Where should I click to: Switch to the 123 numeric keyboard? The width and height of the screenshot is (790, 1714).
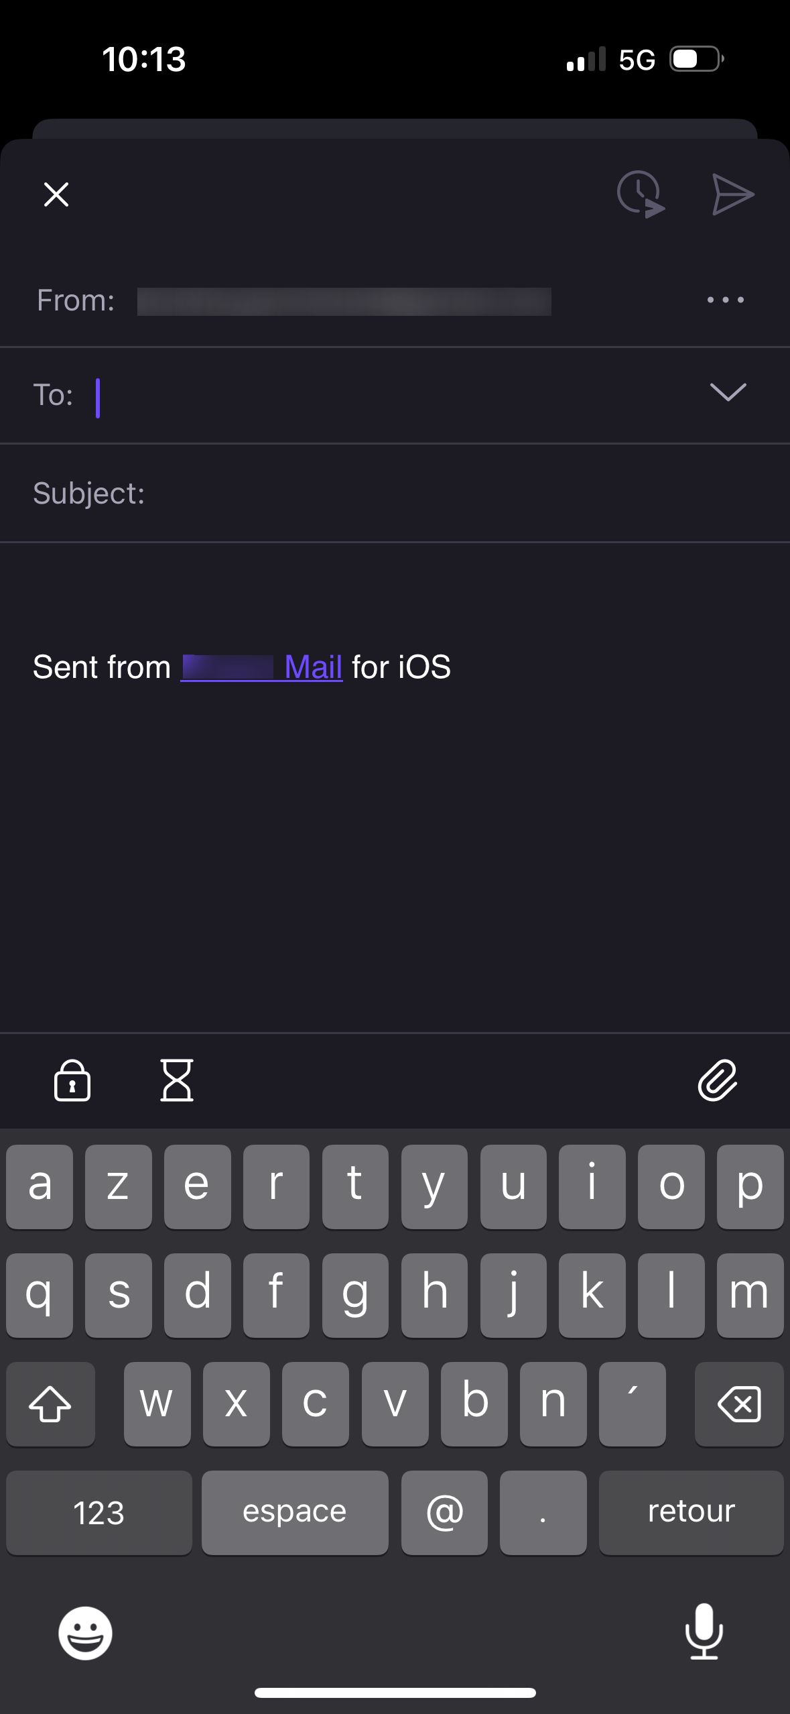[x=99, y=1513]
